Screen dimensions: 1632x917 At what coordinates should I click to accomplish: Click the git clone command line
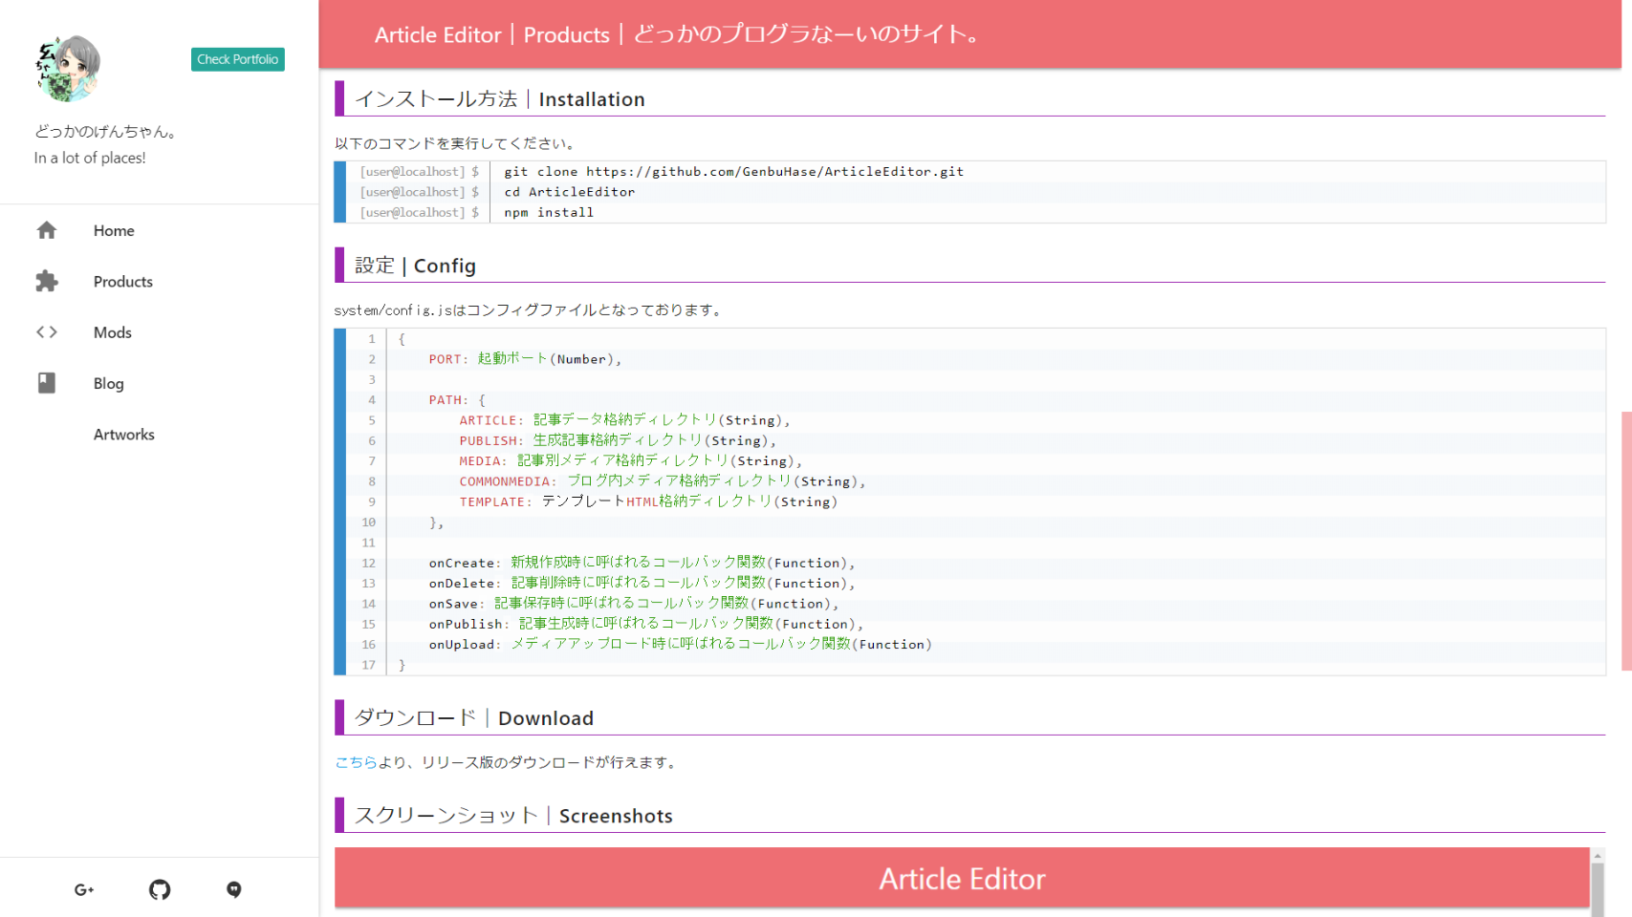click(733, 172)
